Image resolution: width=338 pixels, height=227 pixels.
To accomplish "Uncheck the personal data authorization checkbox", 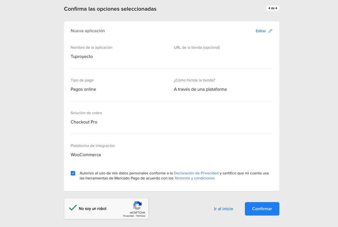I will pyautogui.click(x=73, y=173).
